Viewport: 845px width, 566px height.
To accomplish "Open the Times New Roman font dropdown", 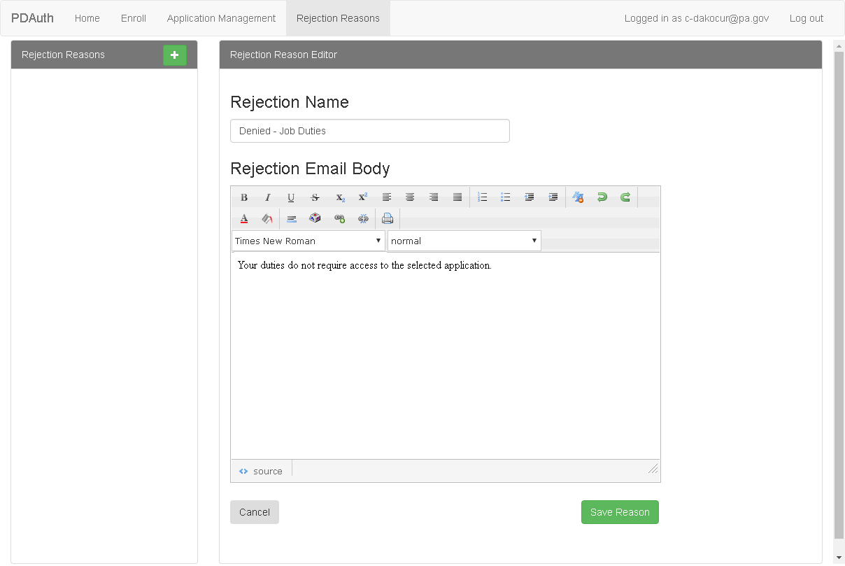I will point(308,241).
